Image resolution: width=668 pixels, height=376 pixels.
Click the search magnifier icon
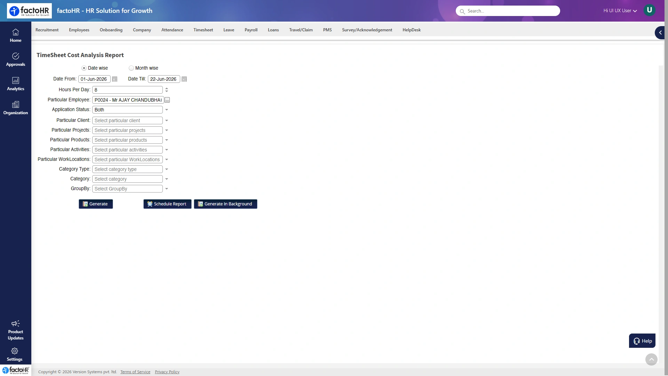(462, 11)
